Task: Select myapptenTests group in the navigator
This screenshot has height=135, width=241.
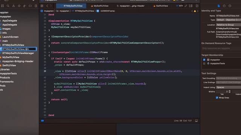Action: [8, 73]
